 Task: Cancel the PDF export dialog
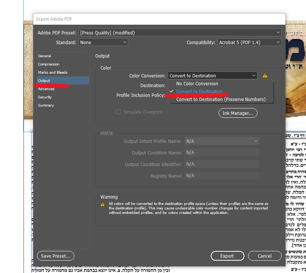[x=265, y=256]
